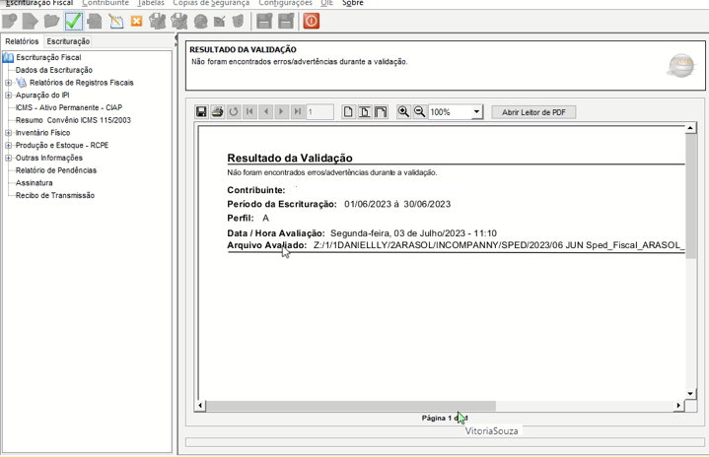Click the globe transmit toolbar icon
The image size is (709, 457).
pos(200,22)
